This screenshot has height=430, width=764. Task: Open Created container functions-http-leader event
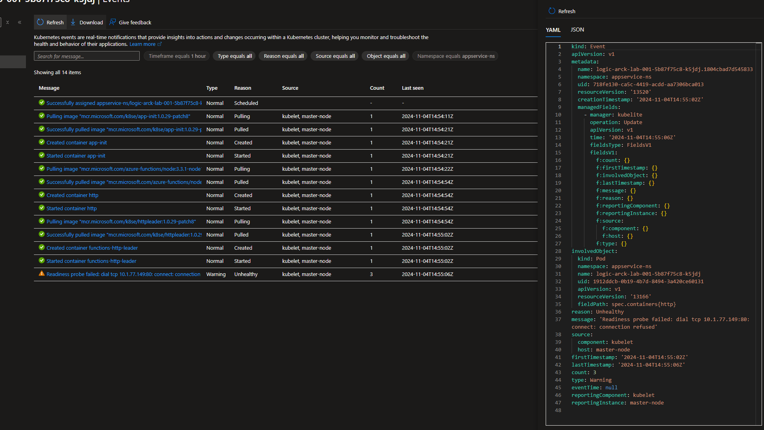click(x=92, y=248)
